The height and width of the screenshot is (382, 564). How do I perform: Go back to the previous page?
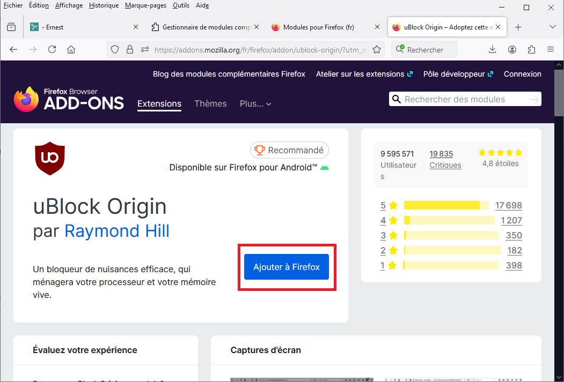coord(14,50)
